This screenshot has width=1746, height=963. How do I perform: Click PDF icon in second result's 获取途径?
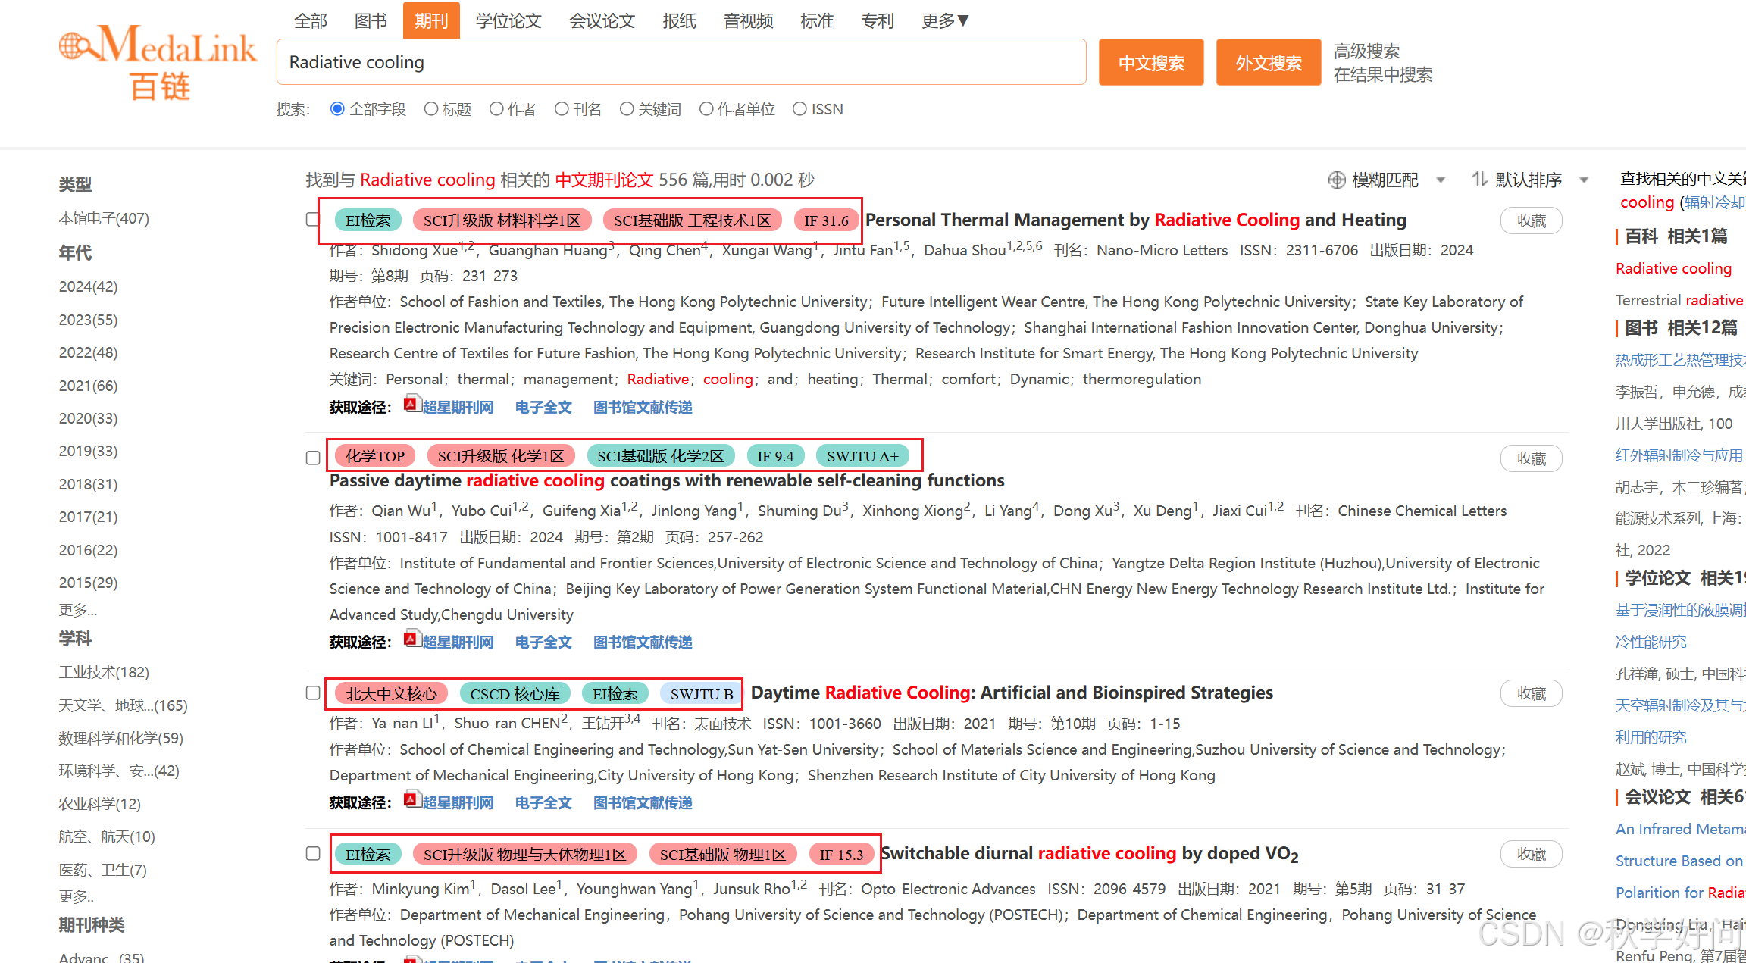click(411, 639)
